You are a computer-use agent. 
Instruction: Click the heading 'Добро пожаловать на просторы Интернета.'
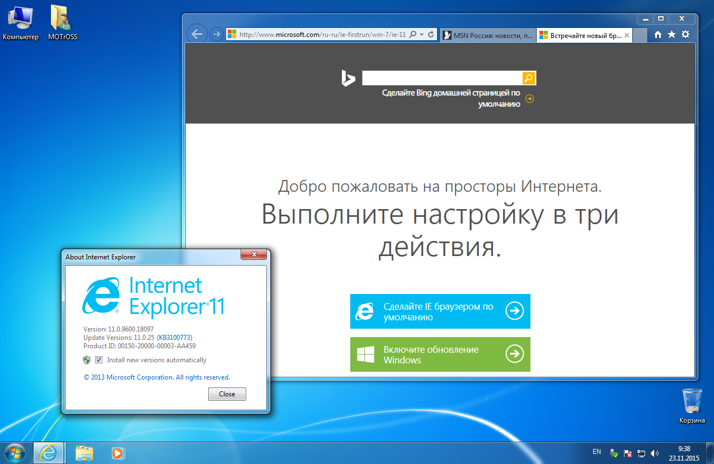(440, 187)
